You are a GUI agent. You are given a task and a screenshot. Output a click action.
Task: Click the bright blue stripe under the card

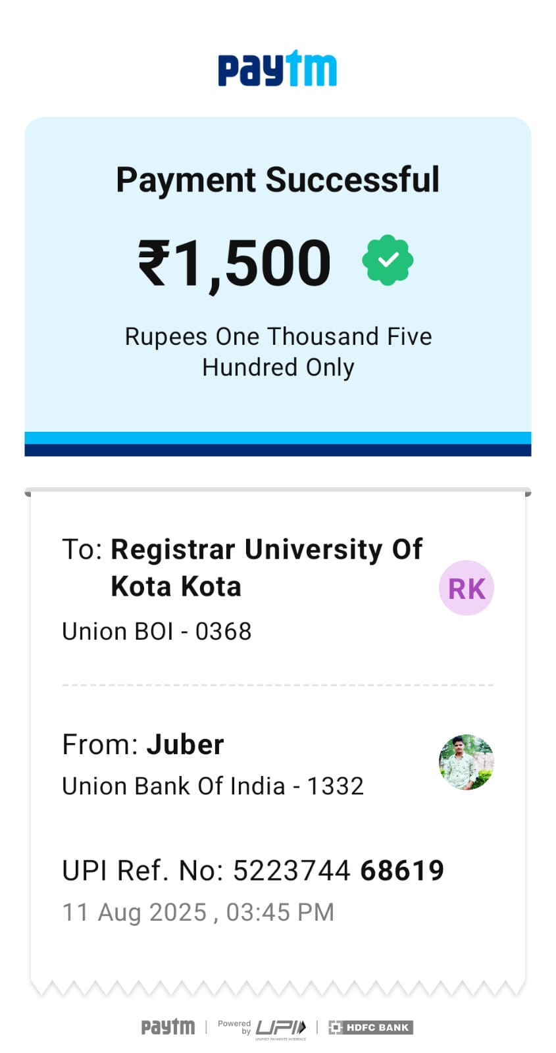[278, 438]
